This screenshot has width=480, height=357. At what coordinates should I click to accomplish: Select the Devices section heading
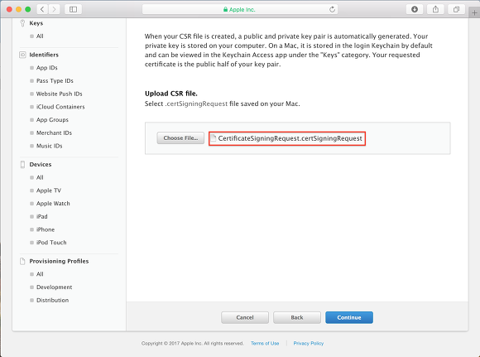tap(41, 165)
